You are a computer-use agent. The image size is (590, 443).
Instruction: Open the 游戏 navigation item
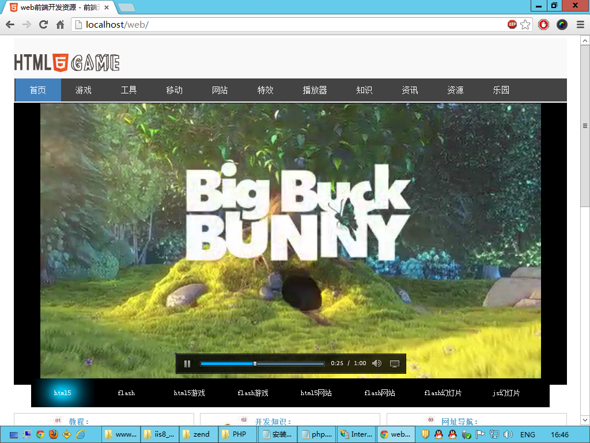click(84, 90)
